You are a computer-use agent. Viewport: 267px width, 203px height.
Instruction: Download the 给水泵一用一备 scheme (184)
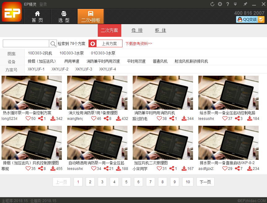(249, 118)
